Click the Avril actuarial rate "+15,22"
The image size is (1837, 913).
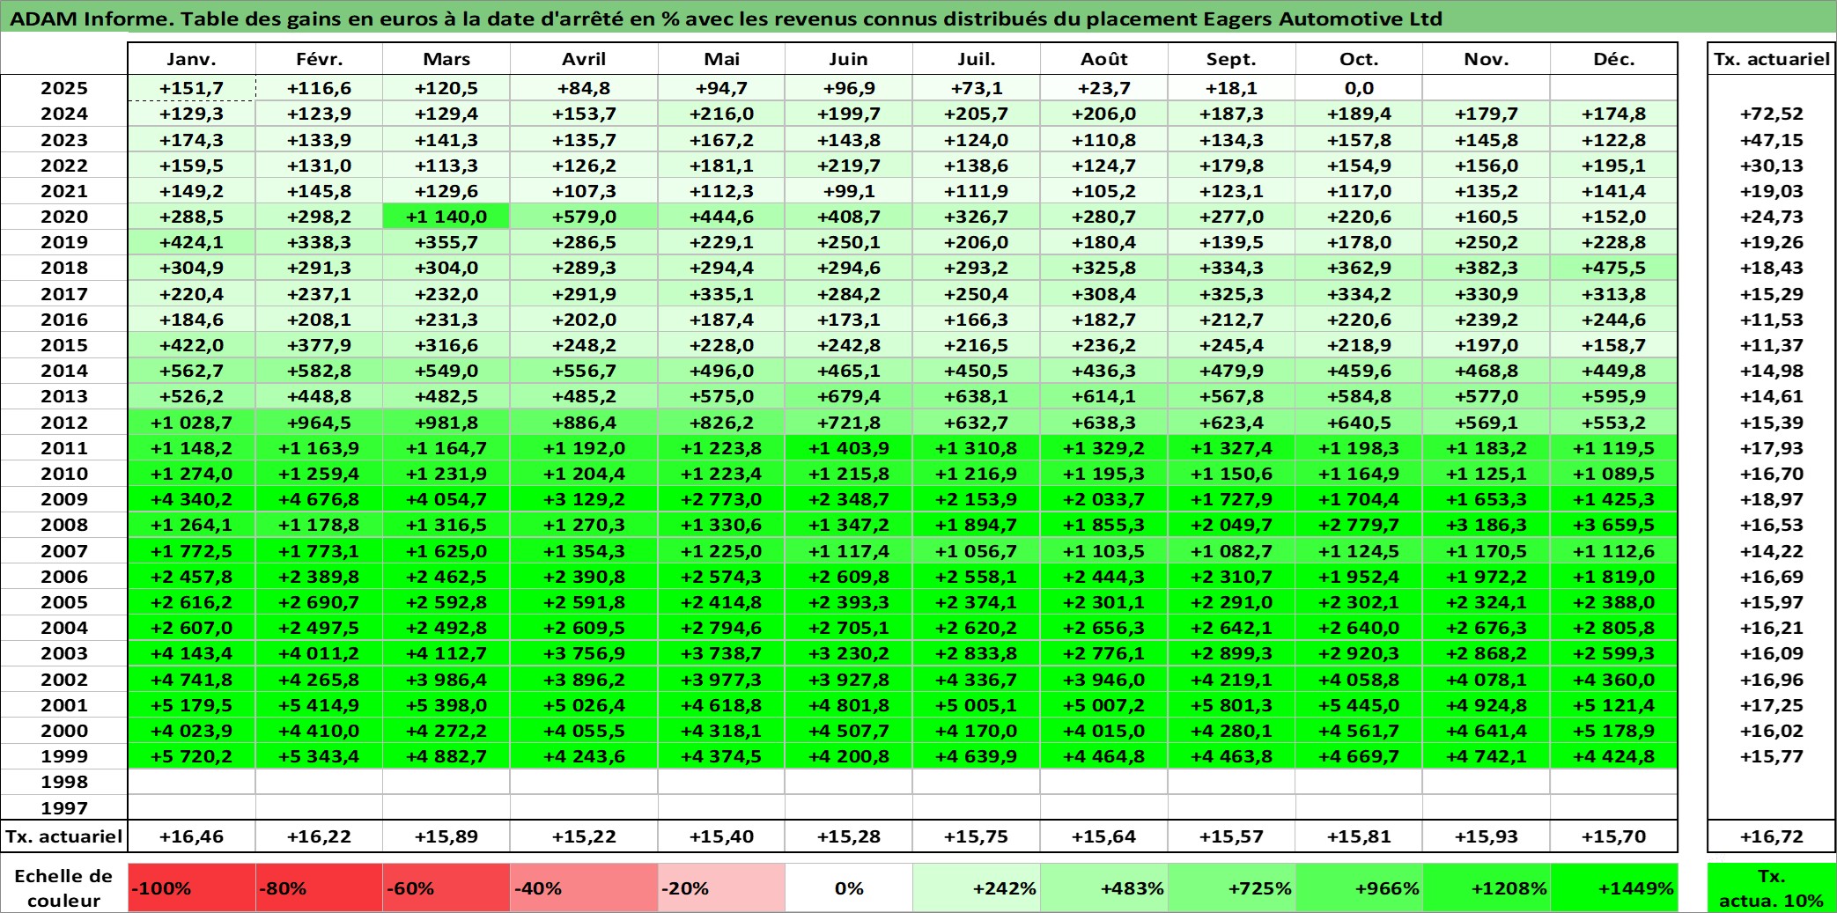(584, 836)
